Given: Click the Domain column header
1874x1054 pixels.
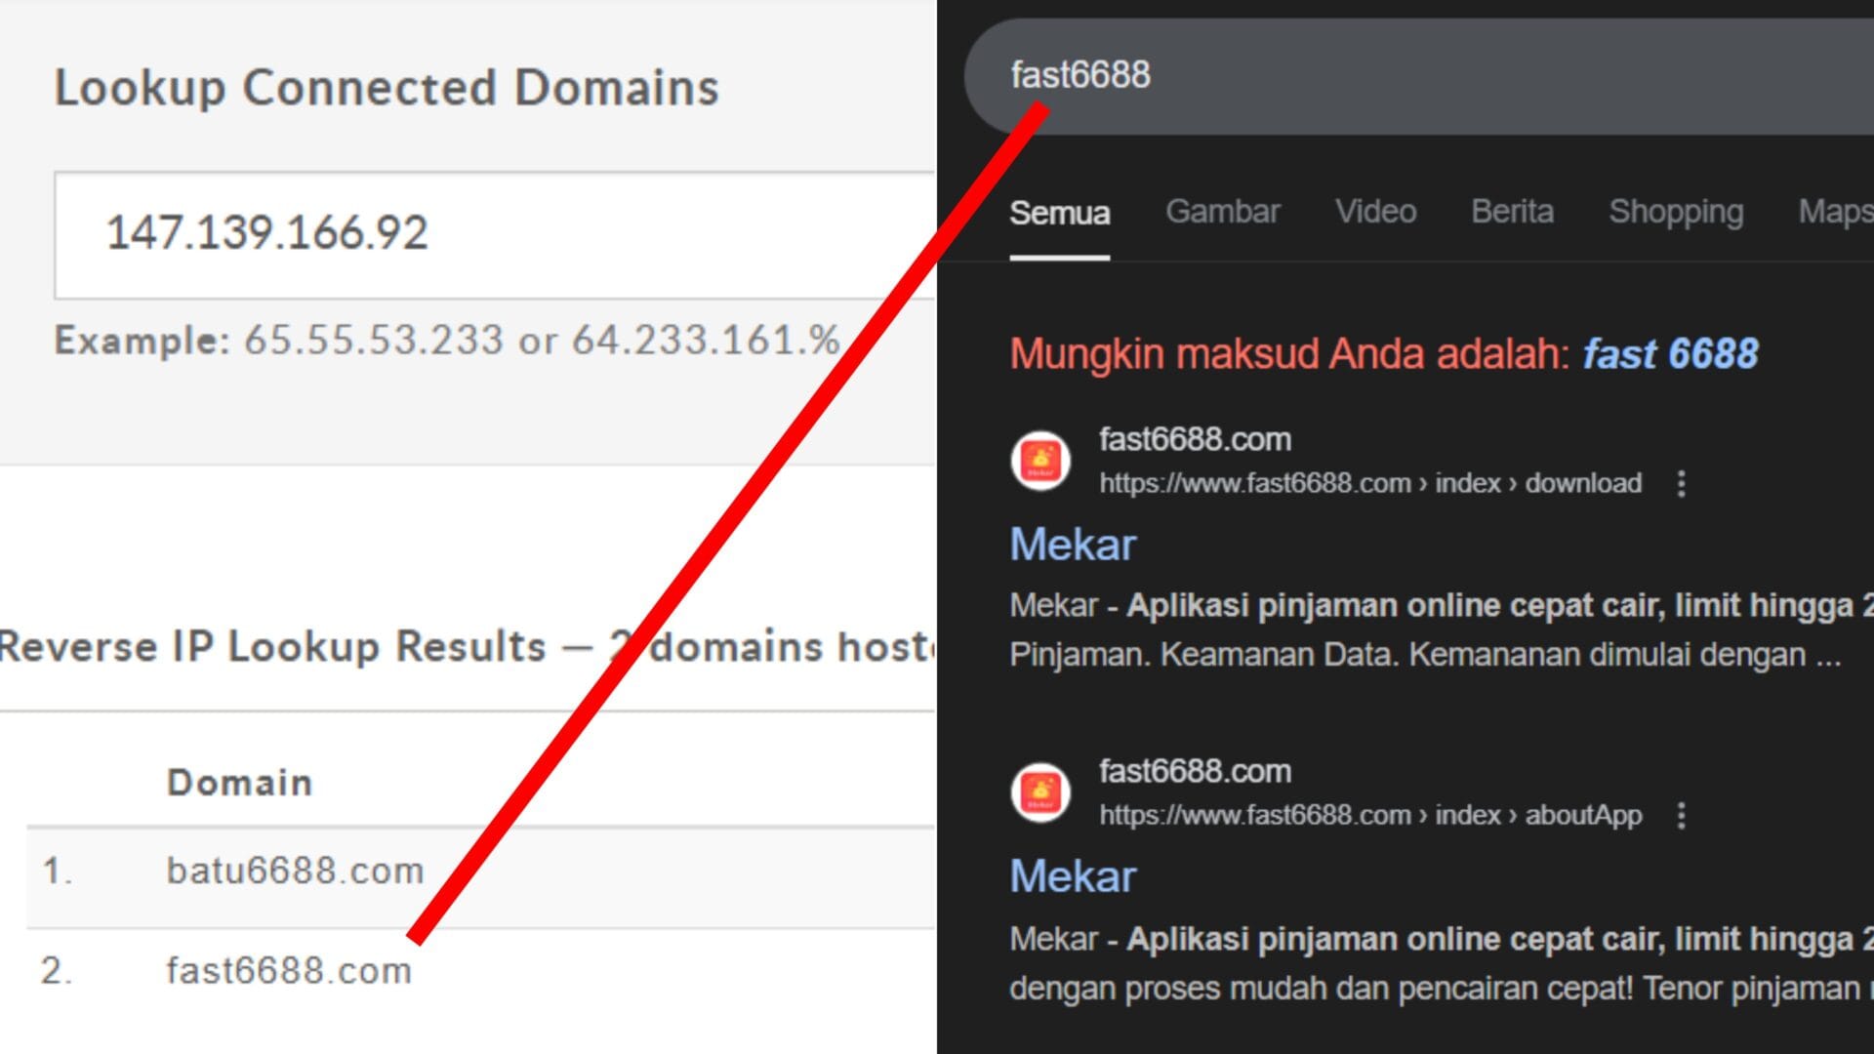Looking at the screenshot, I should click(239, 783).
